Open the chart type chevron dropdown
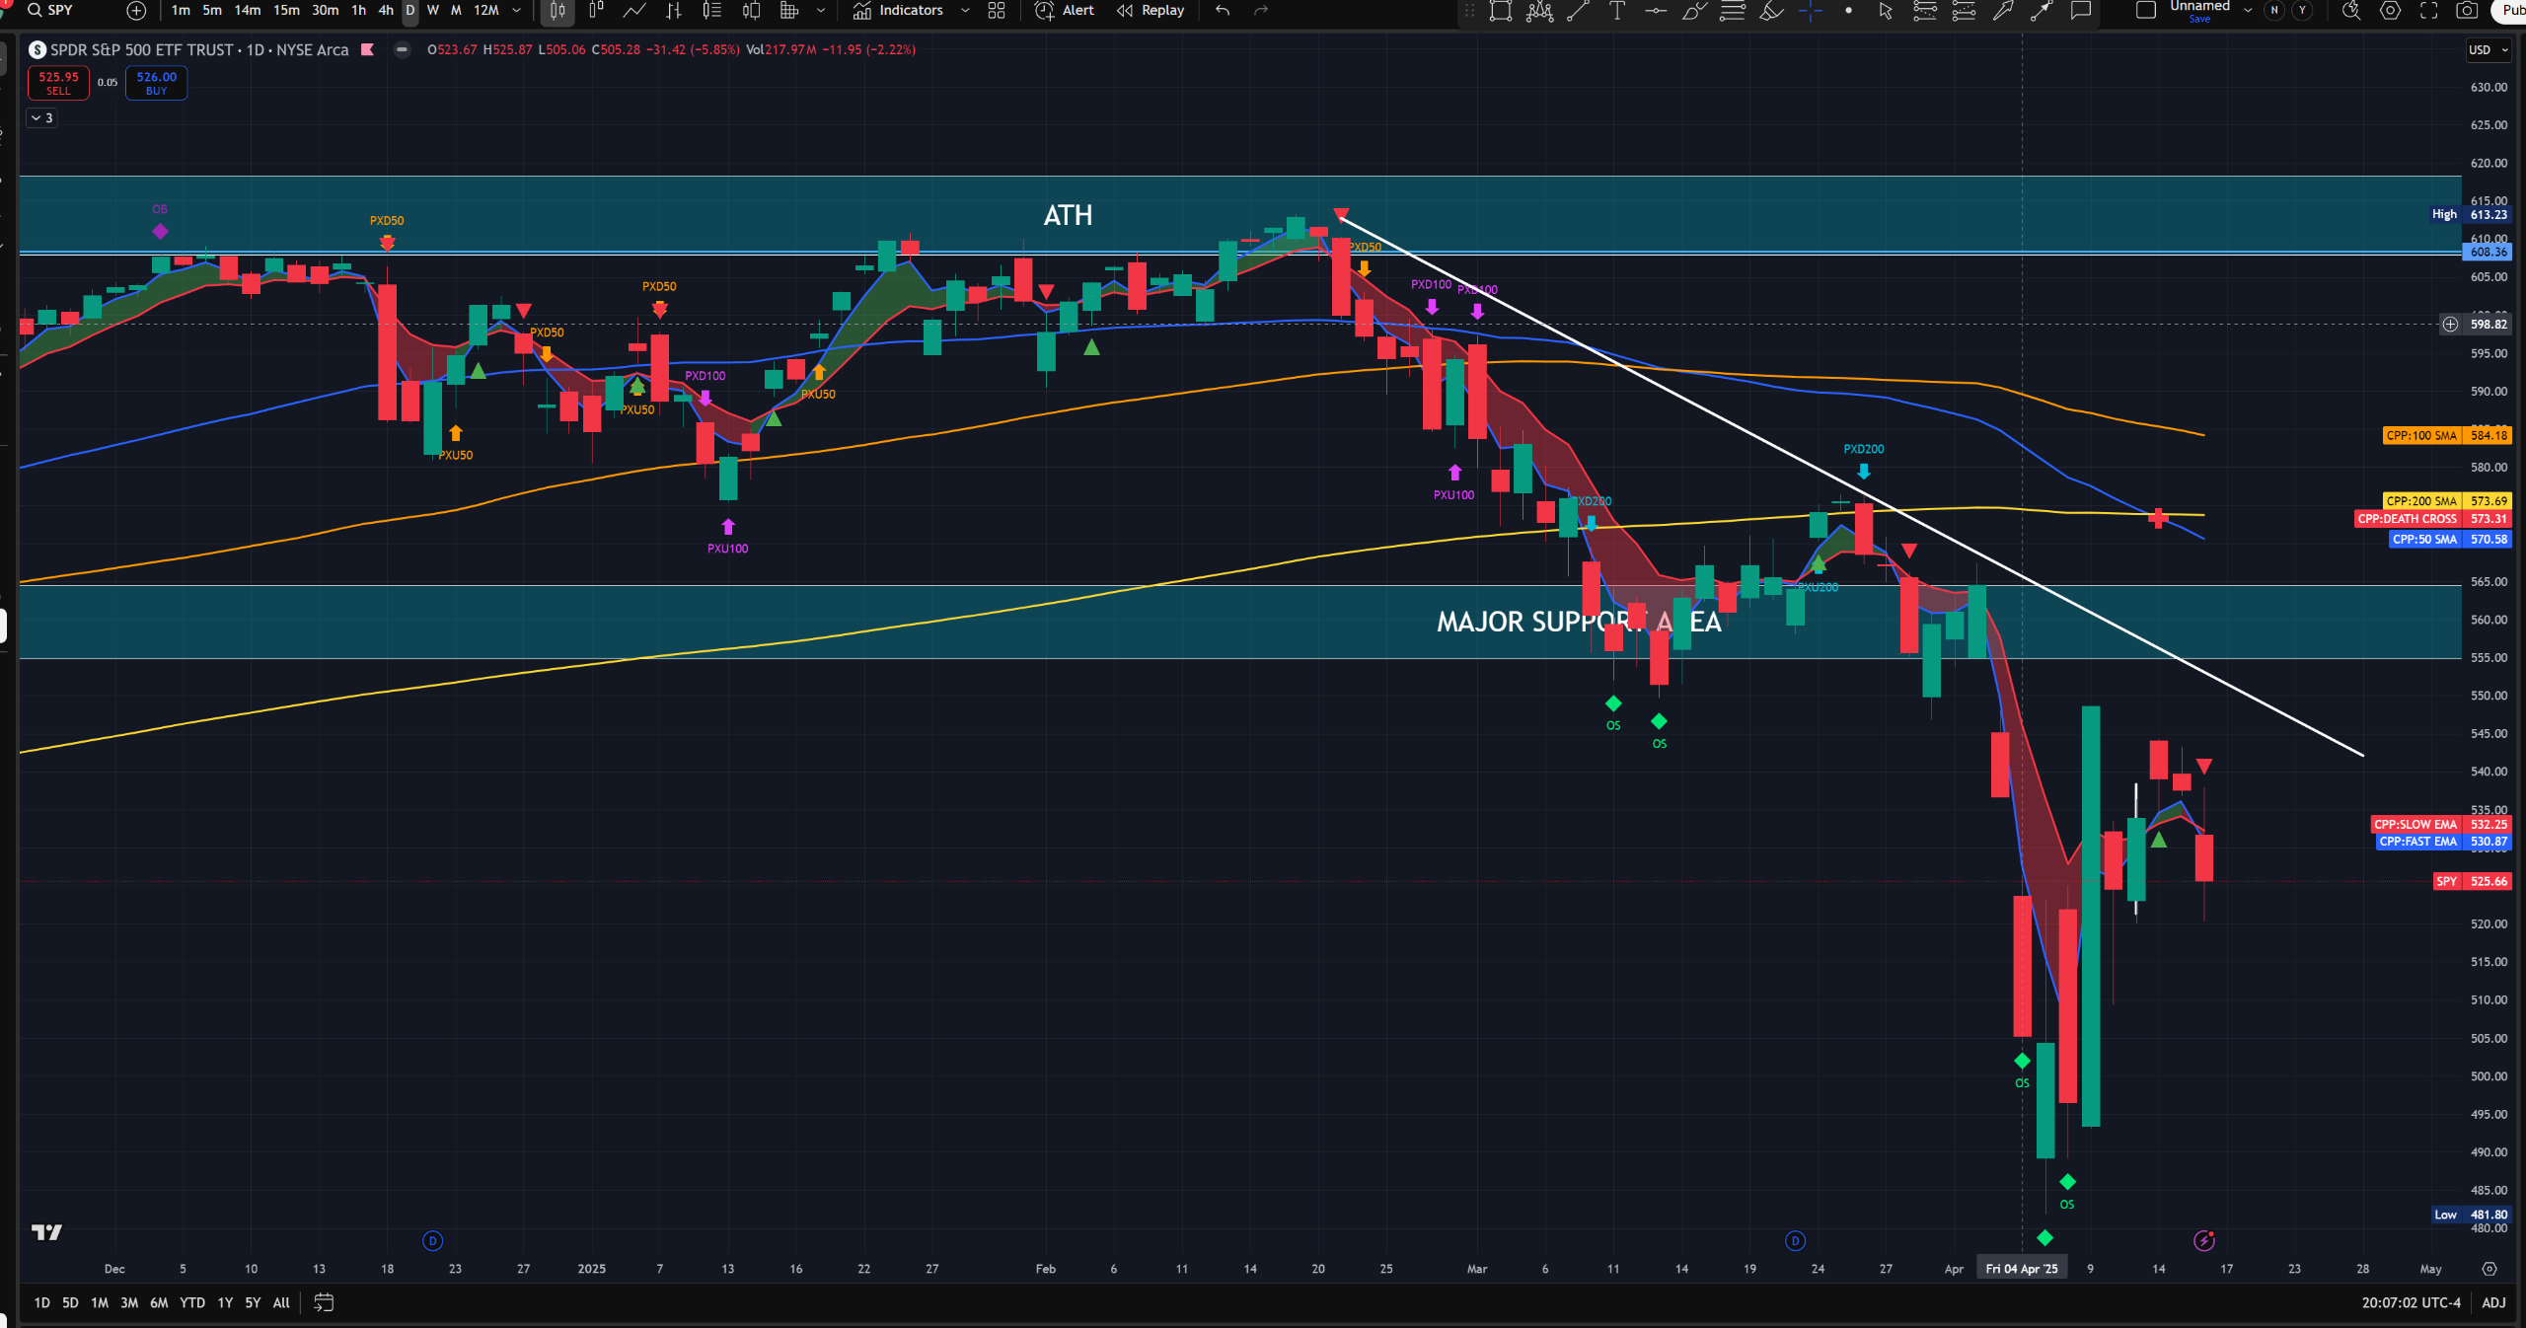 pyautogui.click(x=820, y=11)
